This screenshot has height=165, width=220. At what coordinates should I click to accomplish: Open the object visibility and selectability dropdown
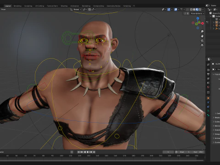coord(164,10)
